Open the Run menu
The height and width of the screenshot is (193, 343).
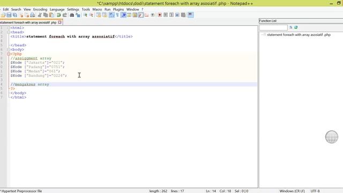[107, 10]
